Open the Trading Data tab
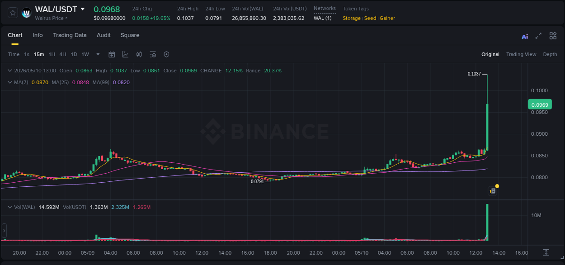Image resolution: width=565 pixels, height=265 pixels. pyautogui.click(x=70, y=35)
